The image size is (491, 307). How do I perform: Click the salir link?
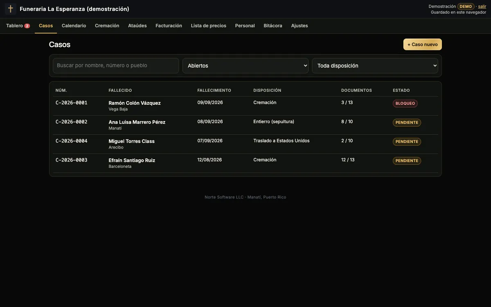[x=482, y=7]
